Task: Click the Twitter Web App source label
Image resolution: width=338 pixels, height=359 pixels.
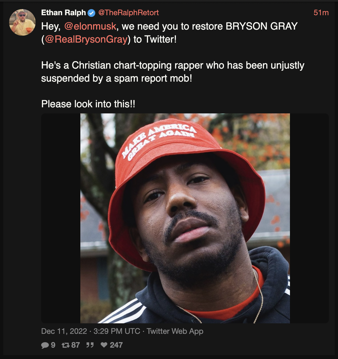Action: [175, 331]
